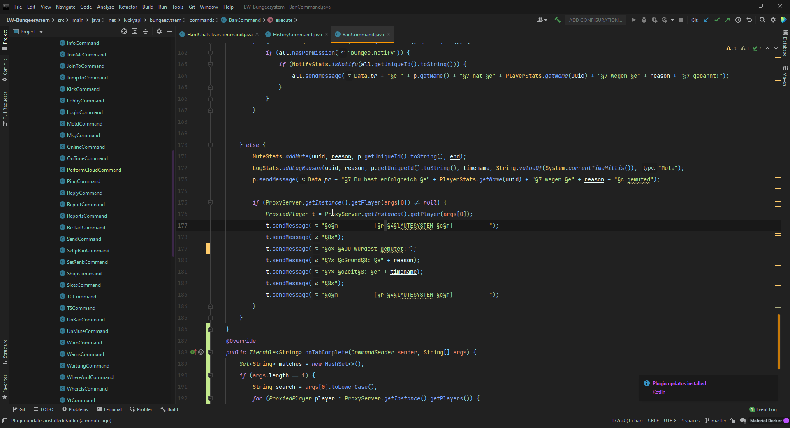
Task: Toggle the Terminal tool window
Action: point(109,409)
